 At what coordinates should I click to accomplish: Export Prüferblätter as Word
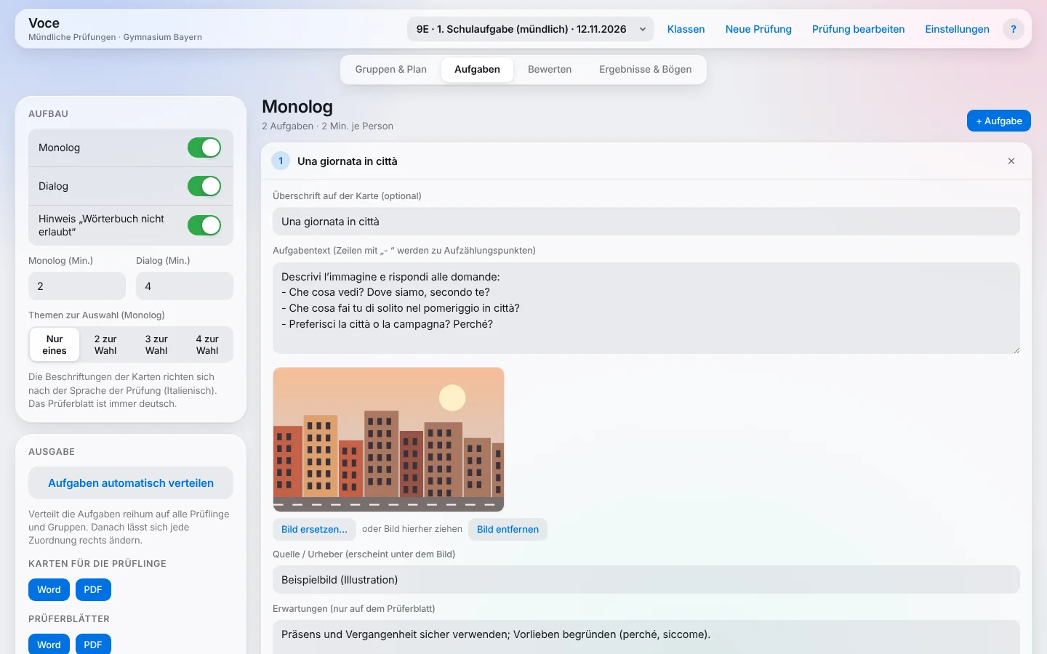(x=49, y=645)
